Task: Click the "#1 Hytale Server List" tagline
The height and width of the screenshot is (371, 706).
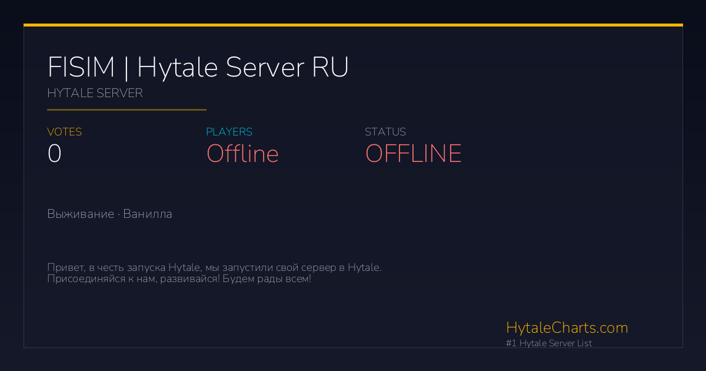Action: coord(549,343)
